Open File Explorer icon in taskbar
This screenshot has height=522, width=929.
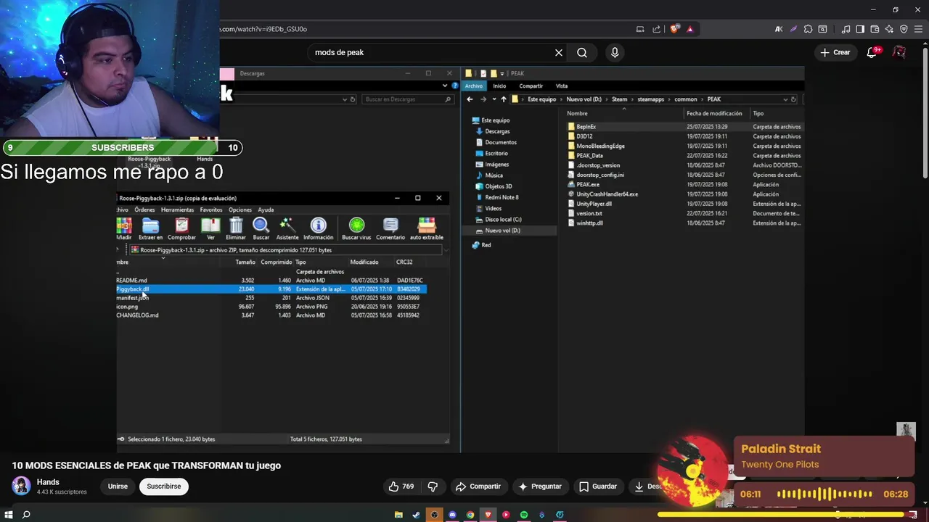coord(398,515)
